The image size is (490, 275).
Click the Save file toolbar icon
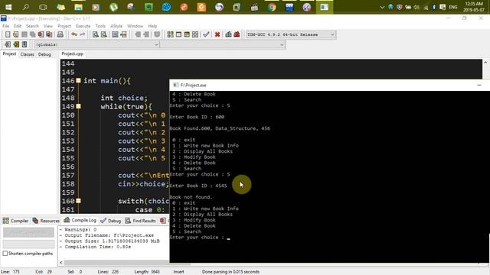[x=24, y=34]
